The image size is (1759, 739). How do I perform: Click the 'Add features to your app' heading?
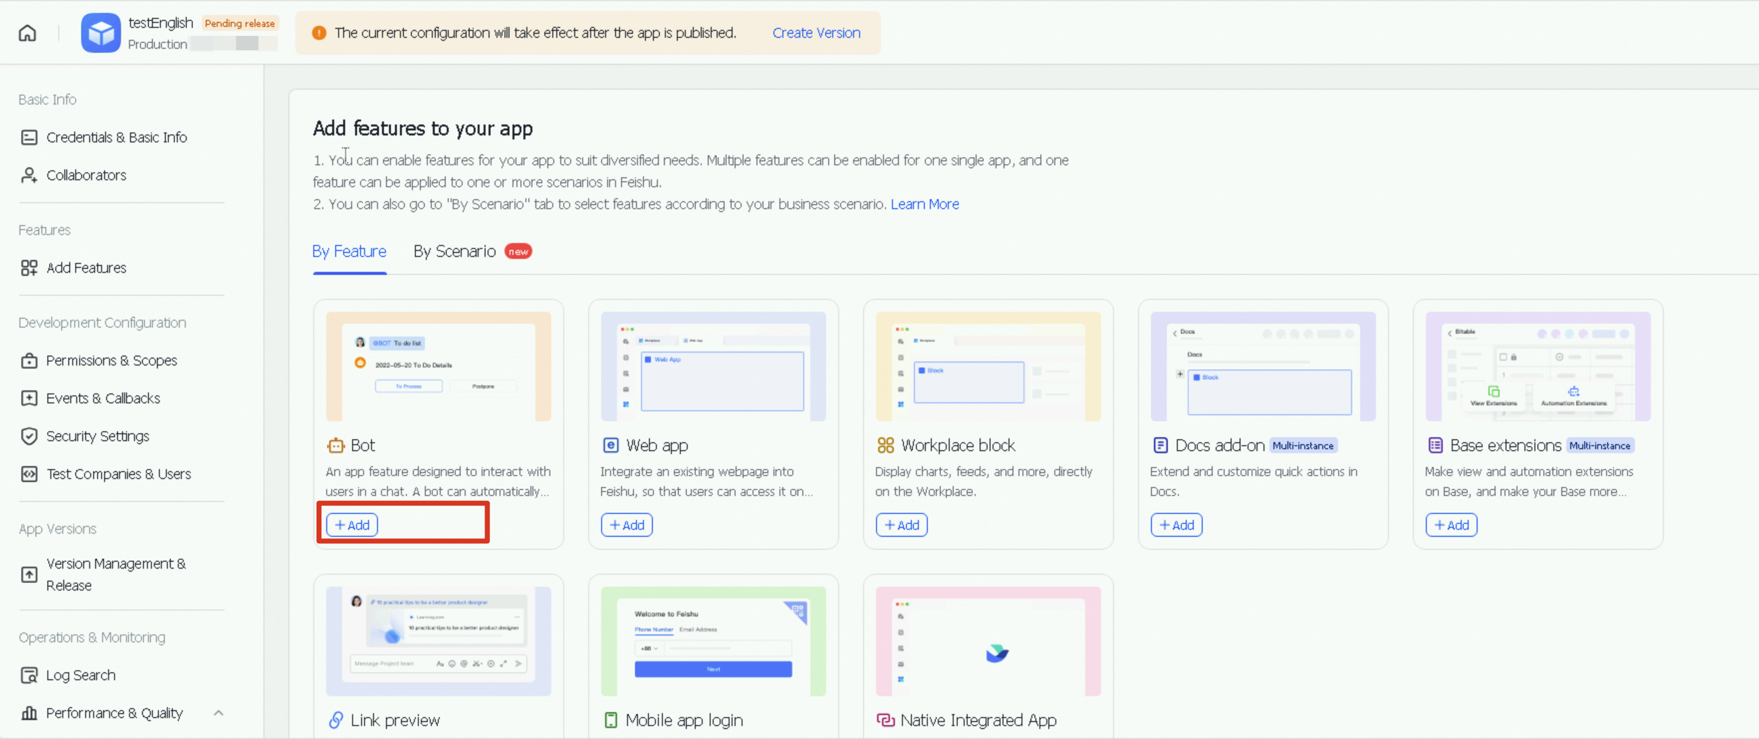coord(423,128)
